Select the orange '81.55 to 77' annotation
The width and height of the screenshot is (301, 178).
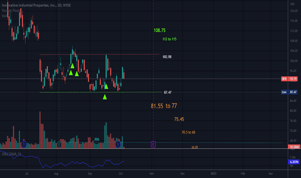(164, 106)
